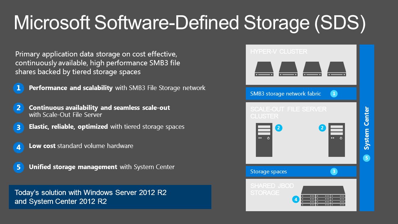Click the leftmost Hyper-V cluster server icon
Viewport: 398px width, 224px height.
click(x=264, y=69)
